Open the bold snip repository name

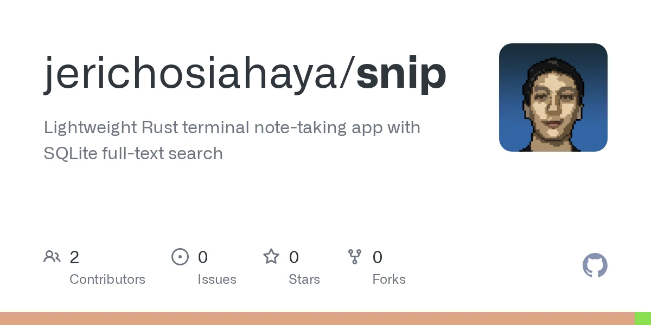tap(401, 74)
